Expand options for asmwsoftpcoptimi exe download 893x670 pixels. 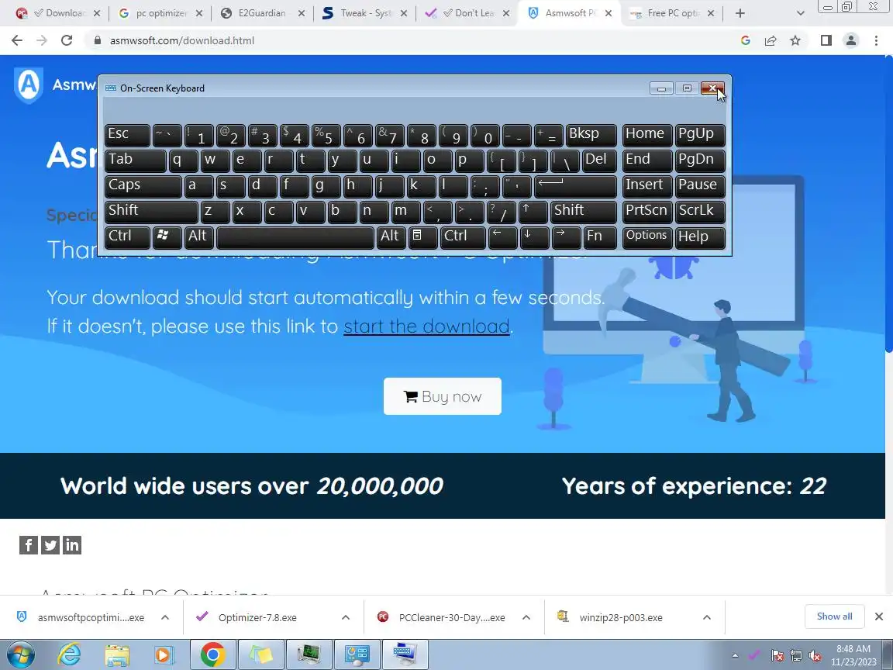pos(165,617)
